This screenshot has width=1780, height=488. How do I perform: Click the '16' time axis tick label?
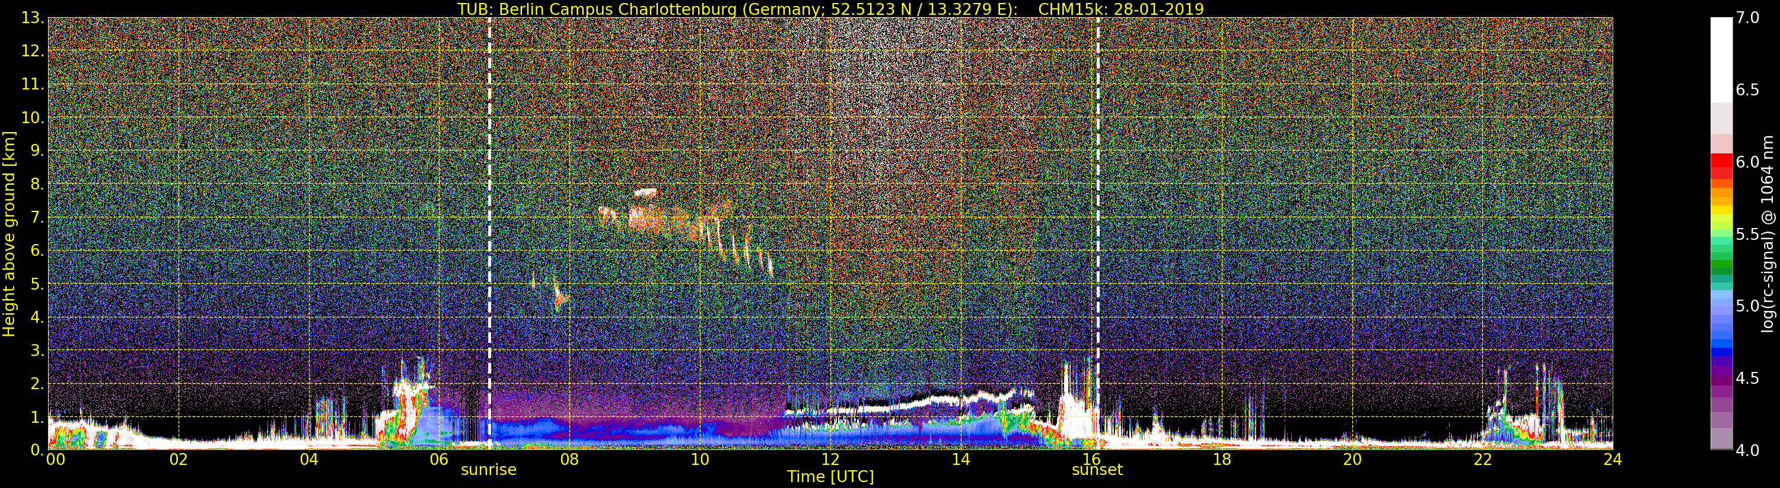point(1091,460)
